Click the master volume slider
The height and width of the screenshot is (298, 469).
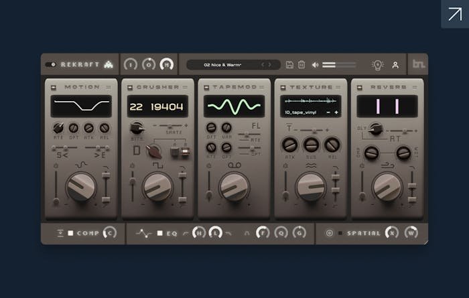(339, 65)
